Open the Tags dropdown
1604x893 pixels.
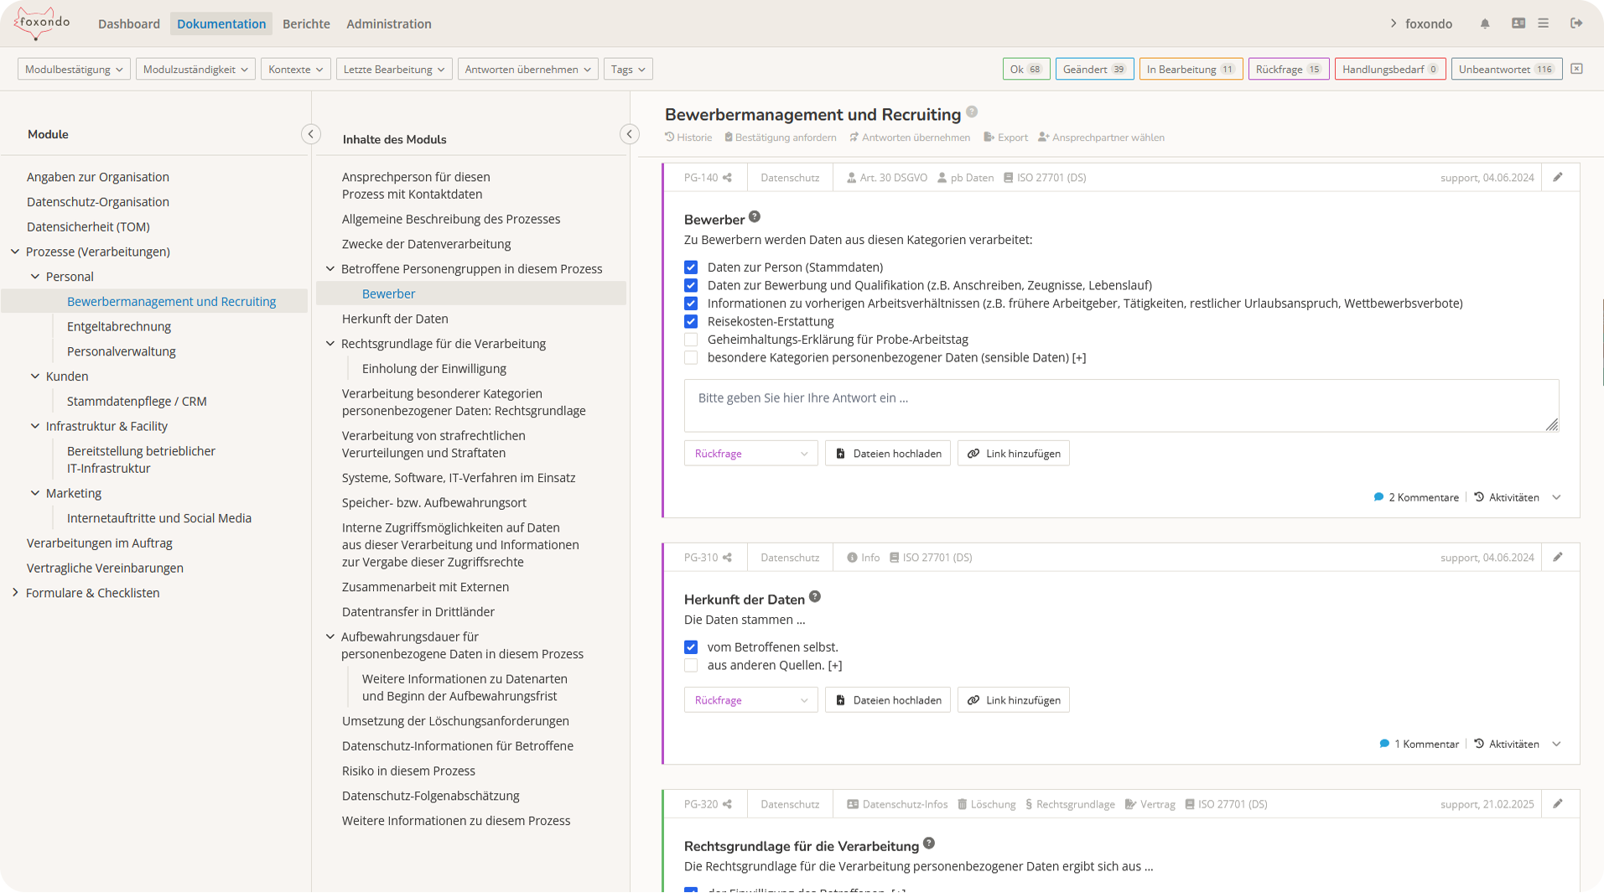628,69
